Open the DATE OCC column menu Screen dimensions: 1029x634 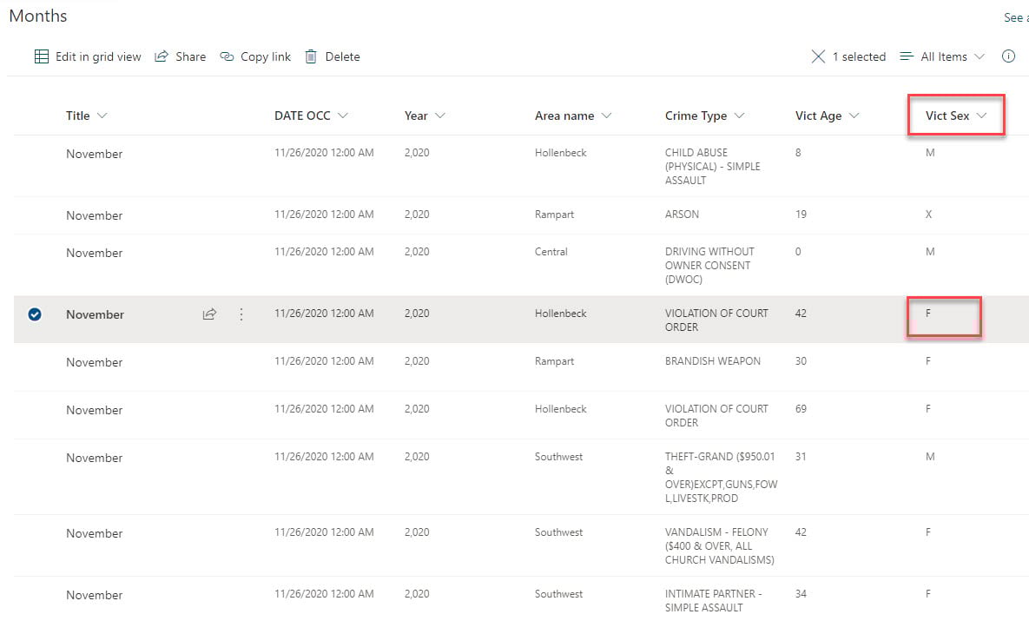(x=343, y=116)
